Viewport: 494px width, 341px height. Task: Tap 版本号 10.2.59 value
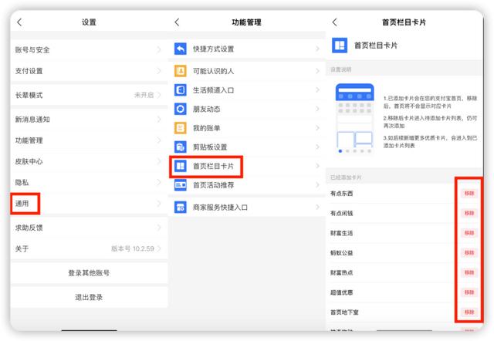point(133,248)
